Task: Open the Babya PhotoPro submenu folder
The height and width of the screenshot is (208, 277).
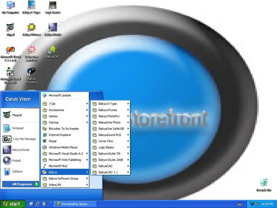Action: click(110, 116)
